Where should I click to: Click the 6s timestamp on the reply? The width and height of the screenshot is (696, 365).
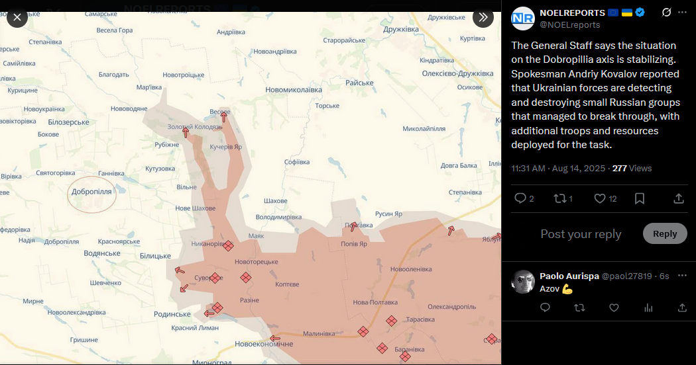[x=664, y=276]
